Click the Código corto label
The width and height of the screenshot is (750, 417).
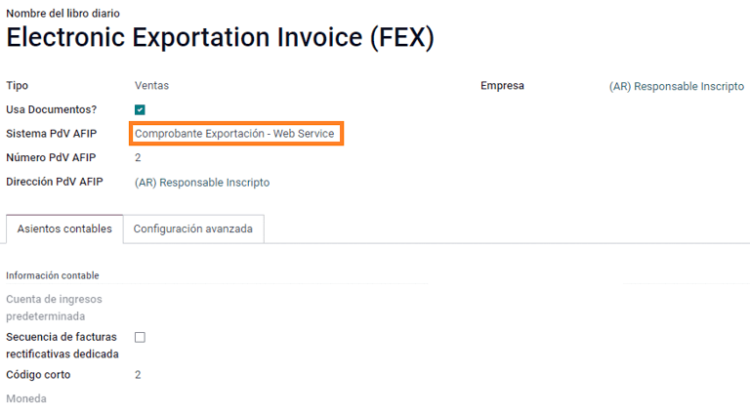pos(38,375)
